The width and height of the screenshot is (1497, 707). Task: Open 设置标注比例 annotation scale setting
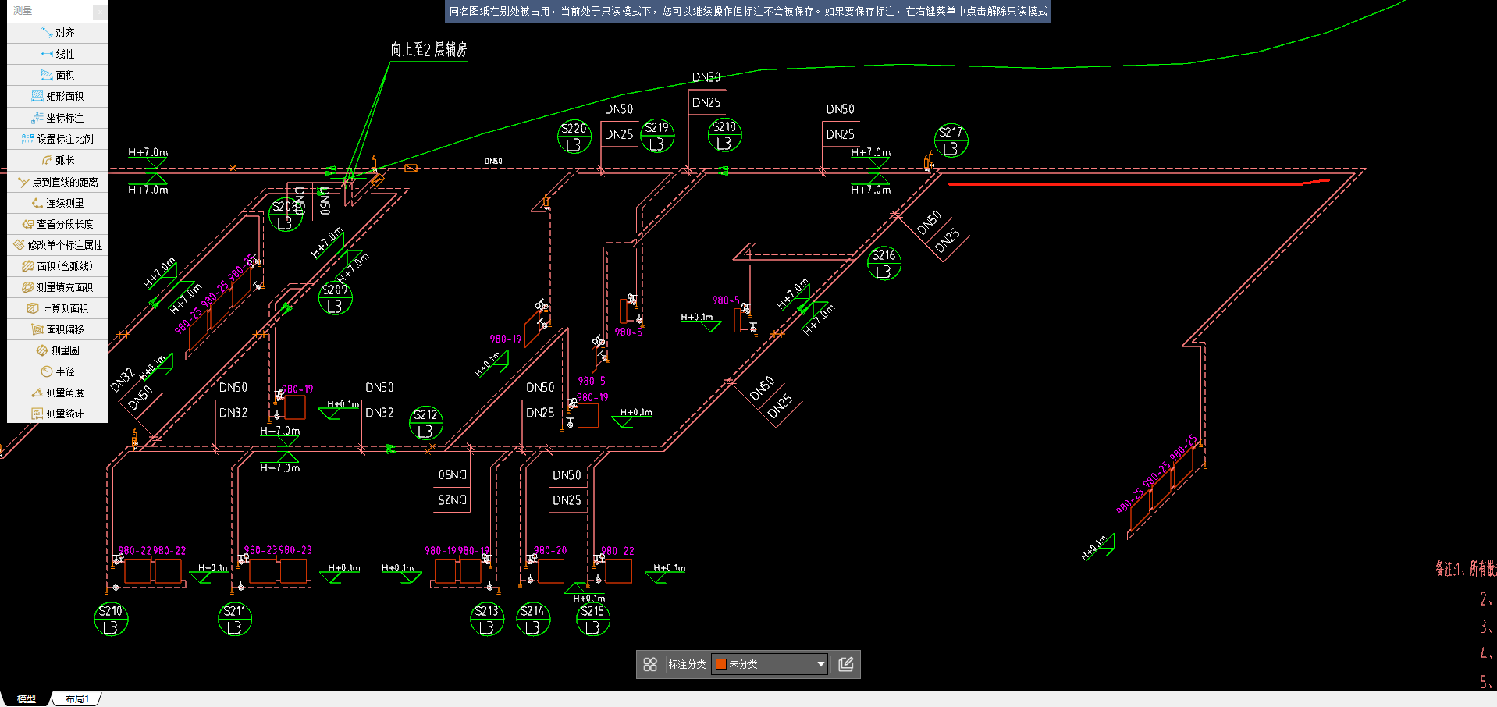(x=58, y=139)
